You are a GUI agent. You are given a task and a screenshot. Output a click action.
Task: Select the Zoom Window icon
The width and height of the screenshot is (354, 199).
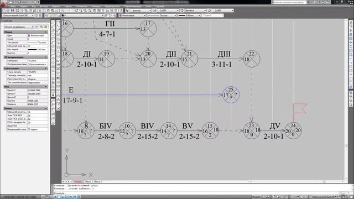tap(85, 11)
